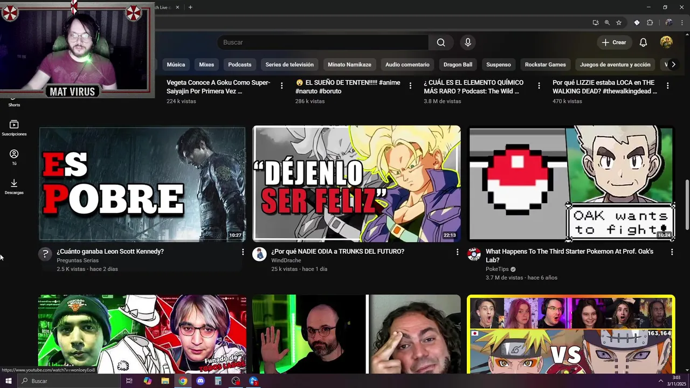Open options for ELEMENTO QUÍMICO MÁS RARO video
690x388 pixels.
[x=539, y=86]
